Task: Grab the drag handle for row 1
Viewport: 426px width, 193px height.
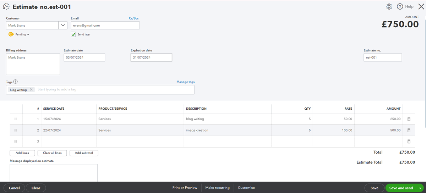Action: point(16,119)
